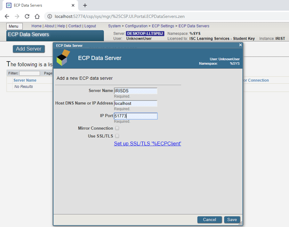Reload the page with refresh icon
Screen dimensions: 289x227
point(27,16)
